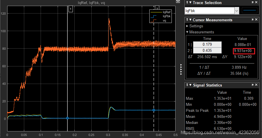The height and width of the screenshot is (138, 262).
Task: Click the Max time 0.309
Action: pyautogui.click(x=249, y=99)
